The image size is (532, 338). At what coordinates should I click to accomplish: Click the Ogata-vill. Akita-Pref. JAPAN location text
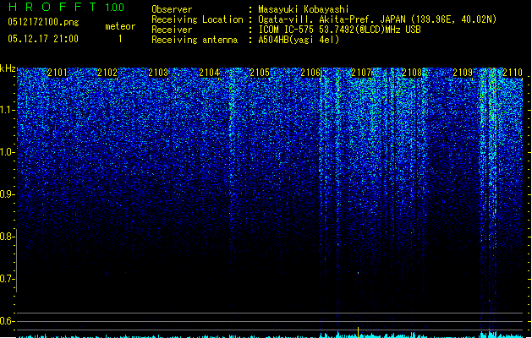pos(377,19)
